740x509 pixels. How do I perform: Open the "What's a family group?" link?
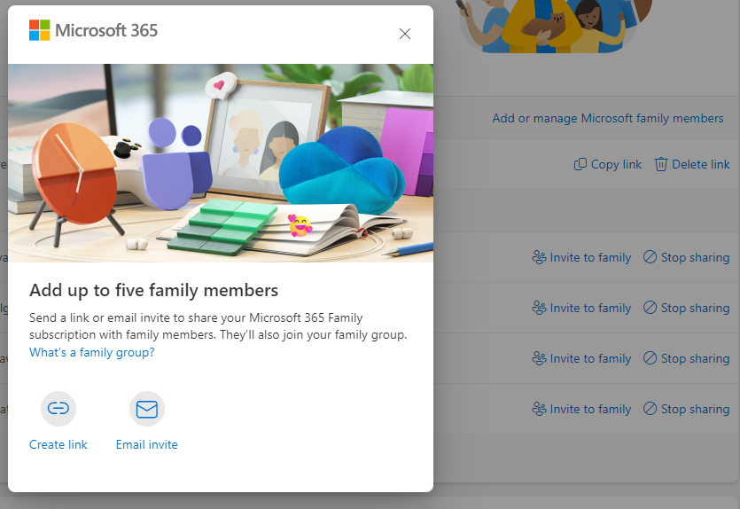[92, 352]
